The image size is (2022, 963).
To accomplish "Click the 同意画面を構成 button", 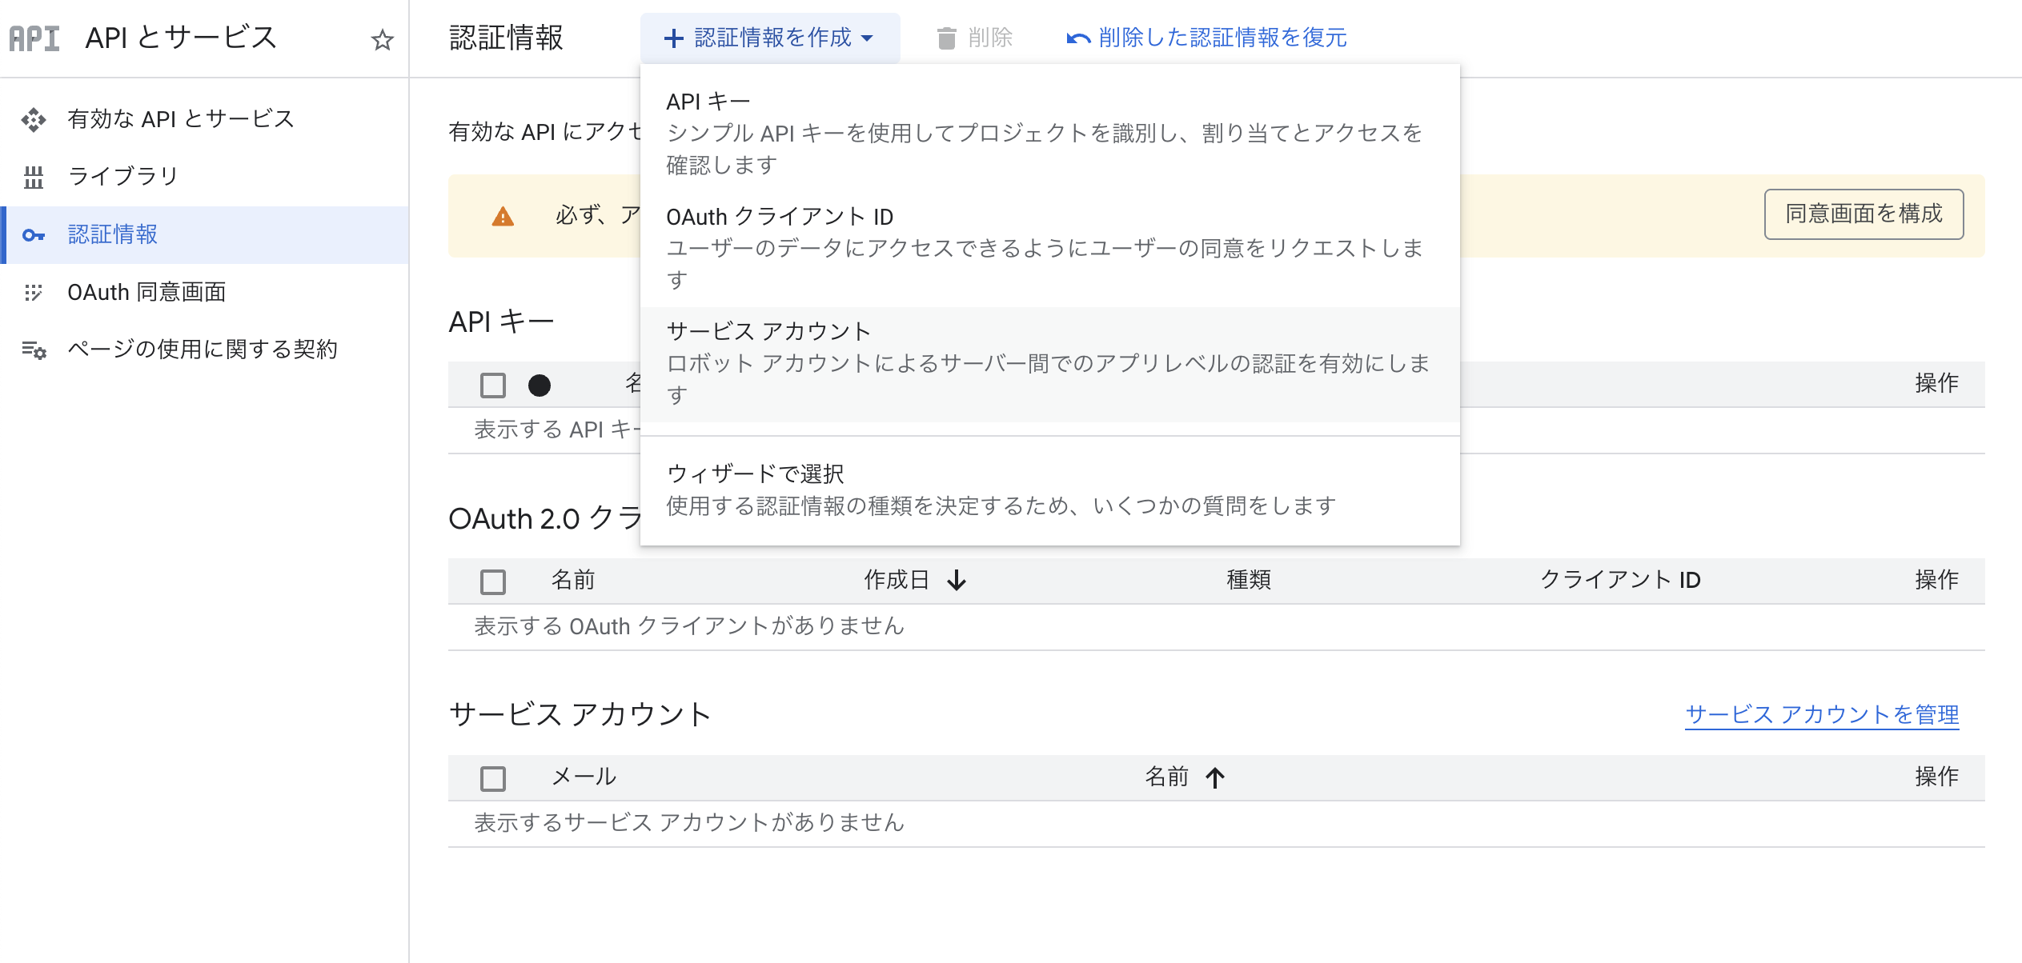I will [x=1864, y=214].
